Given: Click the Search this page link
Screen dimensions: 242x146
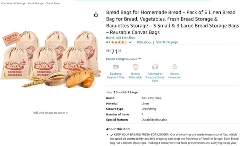Looking at the screenshot, I should tap(167, 42).
